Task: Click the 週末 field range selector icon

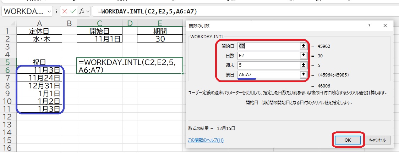Action: coord(304,65)
